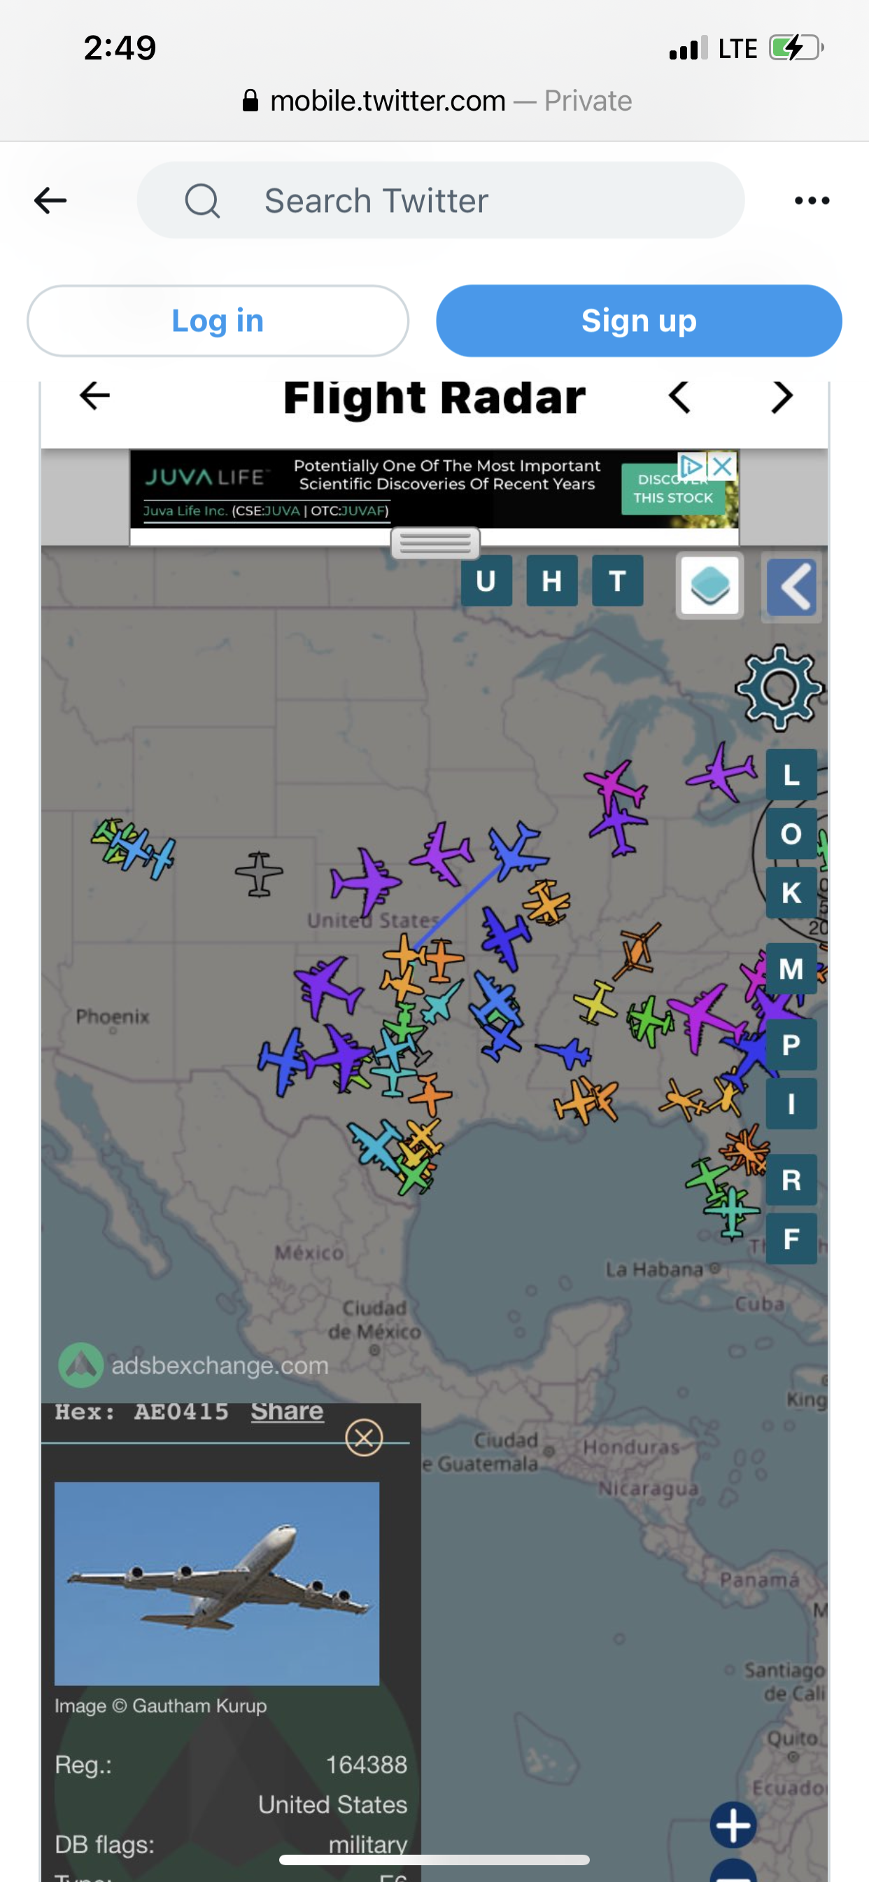Tap the mobile.twitter.com address bar
The image size is (869, 1882).
(x=437, y=101)
